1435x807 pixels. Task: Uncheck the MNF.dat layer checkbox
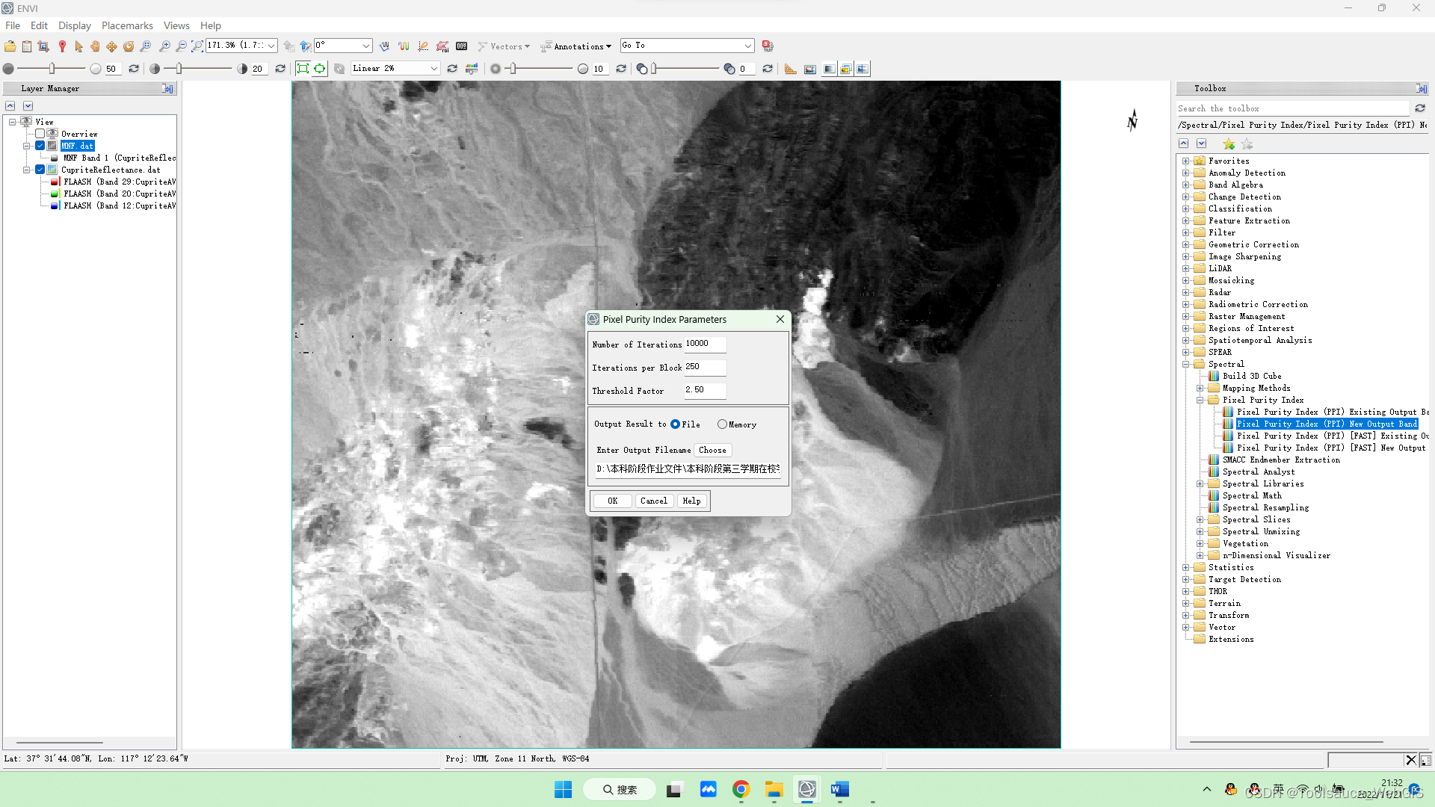pos(40,146)
